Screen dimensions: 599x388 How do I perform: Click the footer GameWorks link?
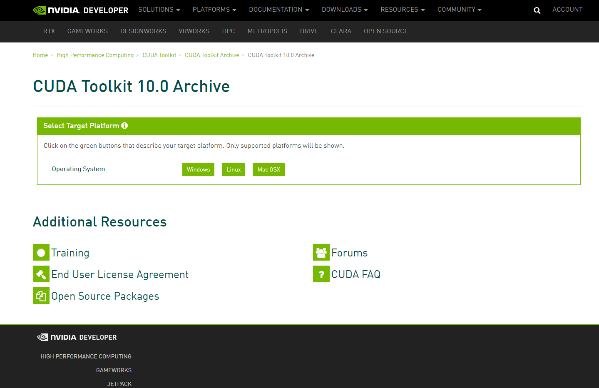click(114, 370)
